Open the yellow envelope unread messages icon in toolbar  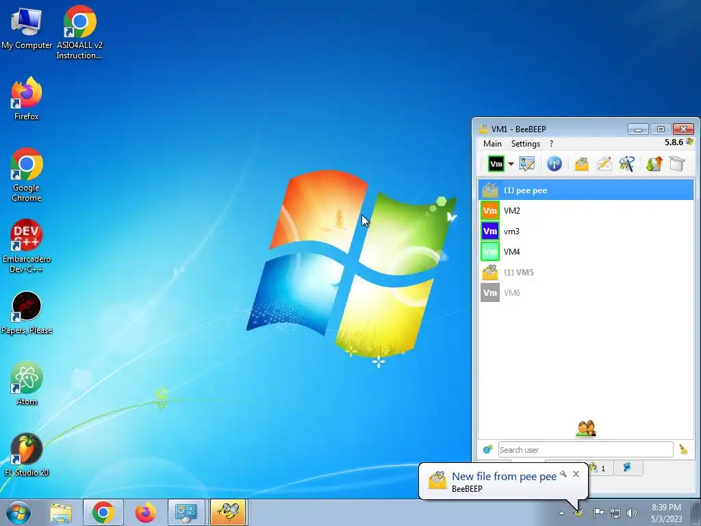[x=581, y=164]
